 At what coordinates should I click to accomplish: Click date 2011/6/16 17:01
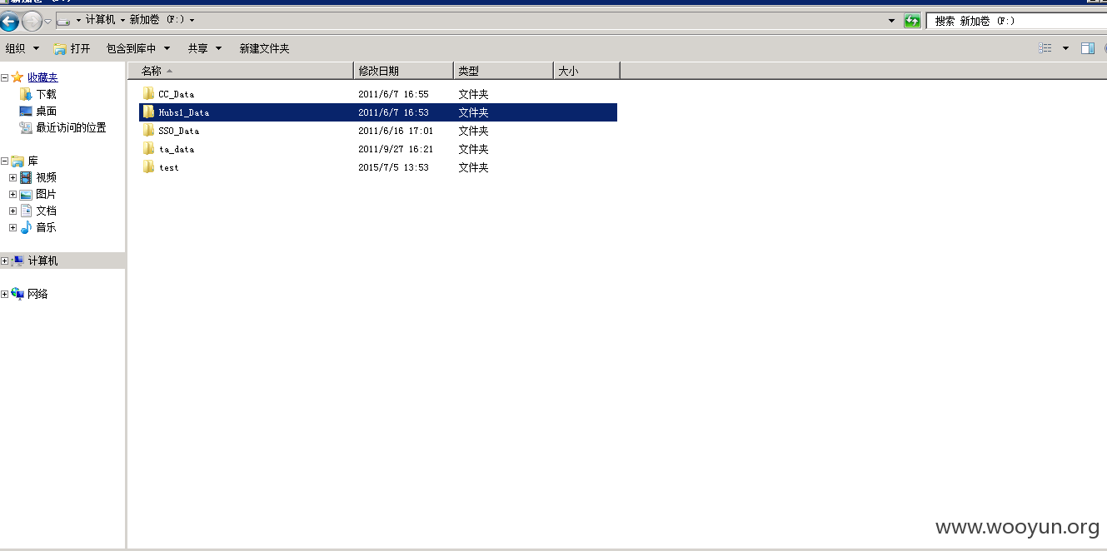(x=396, y=131)
